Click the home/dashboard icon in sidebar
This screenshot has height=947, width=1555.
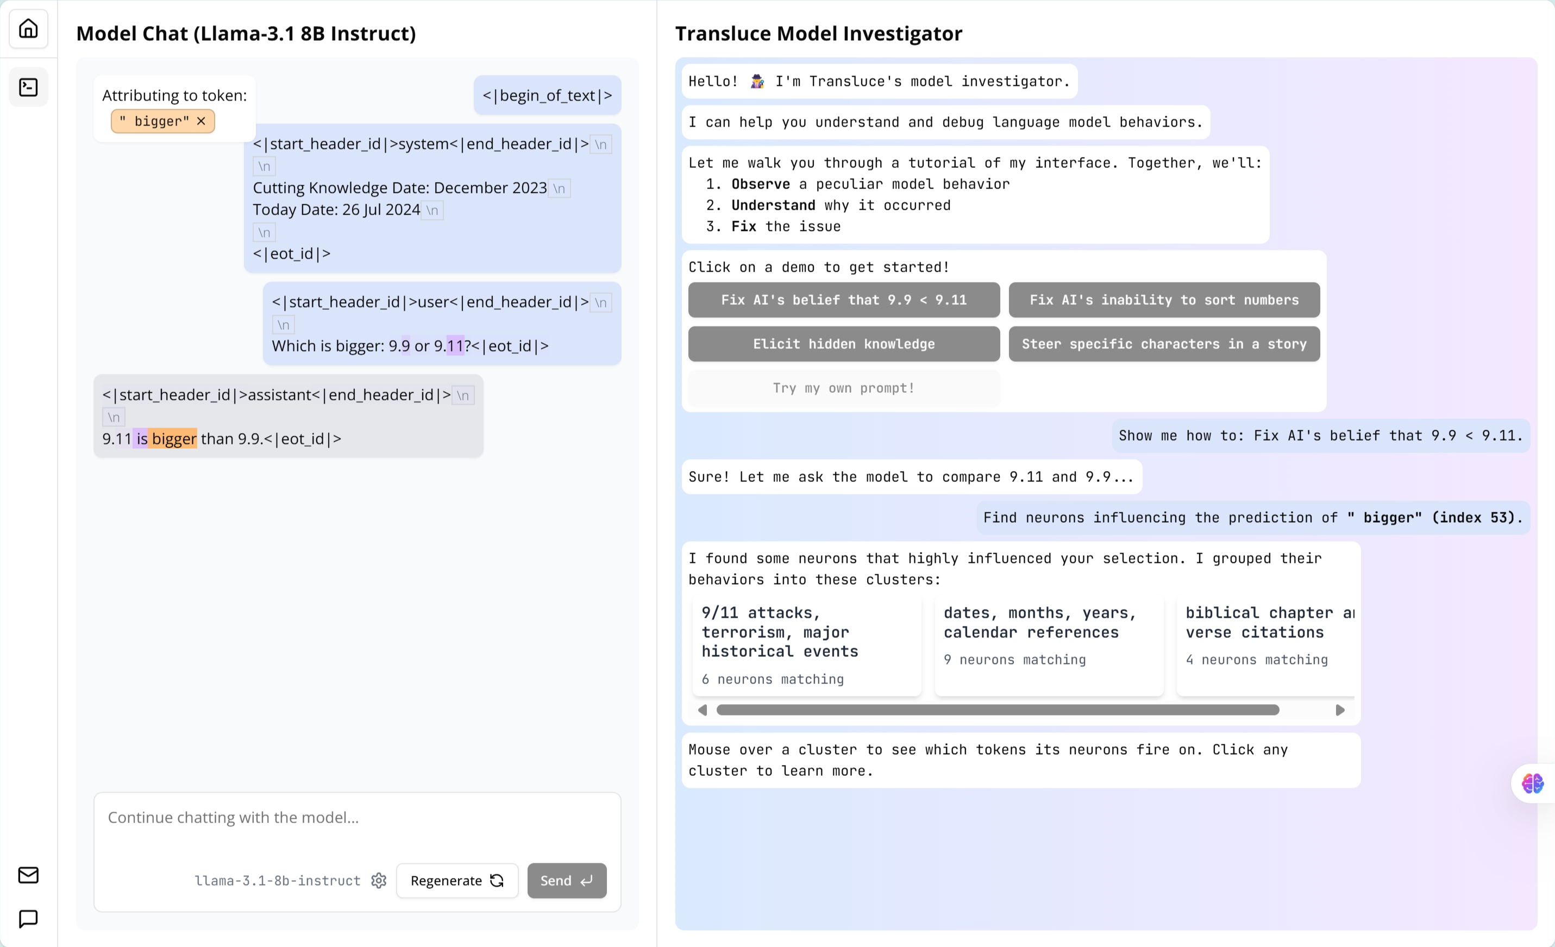pyautogui.click(x=29, y=29)
